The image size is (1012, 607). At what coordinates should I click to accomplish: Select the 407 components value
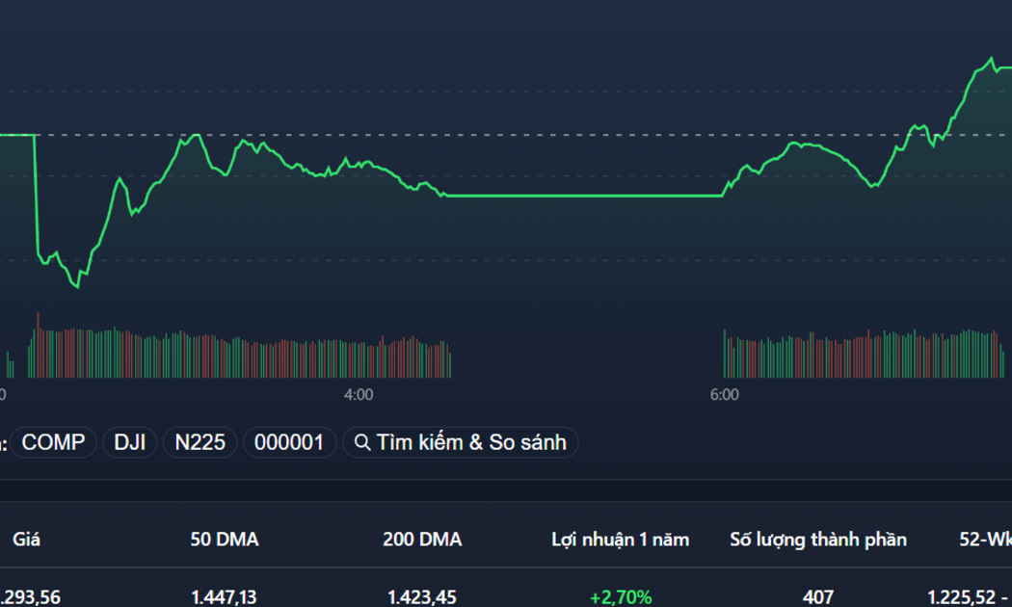818,597
